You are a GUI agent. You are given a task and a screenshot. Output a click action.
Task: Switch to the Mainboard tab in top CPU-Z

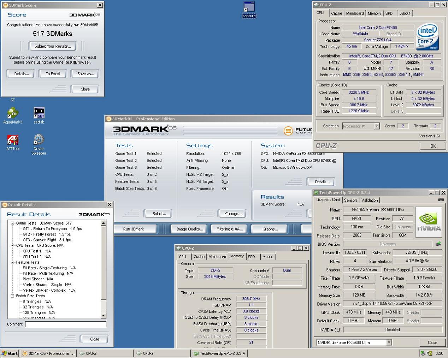355,13
